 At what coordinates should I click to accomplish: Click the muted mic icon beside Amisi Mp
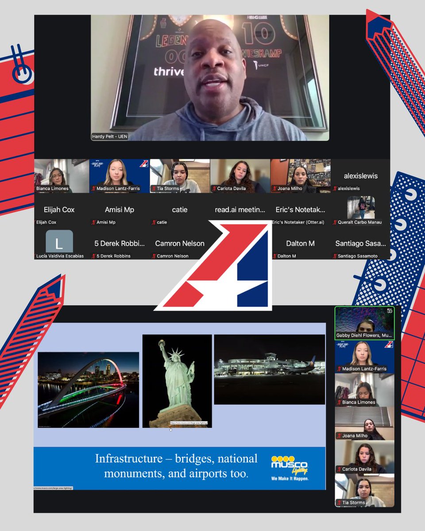click(x=93, y=222)
